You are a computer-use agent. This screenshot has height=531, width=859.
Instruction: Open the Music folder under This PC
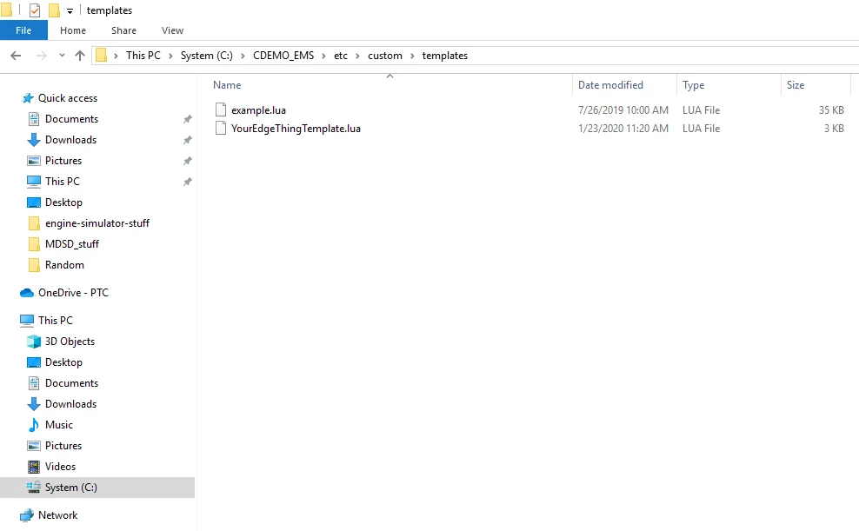click(58, 424)
